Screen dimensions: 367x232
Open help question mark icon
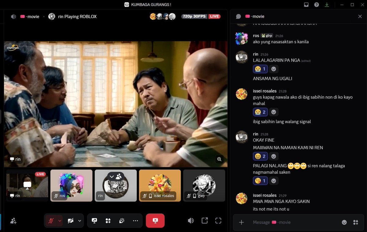point(317,5)
